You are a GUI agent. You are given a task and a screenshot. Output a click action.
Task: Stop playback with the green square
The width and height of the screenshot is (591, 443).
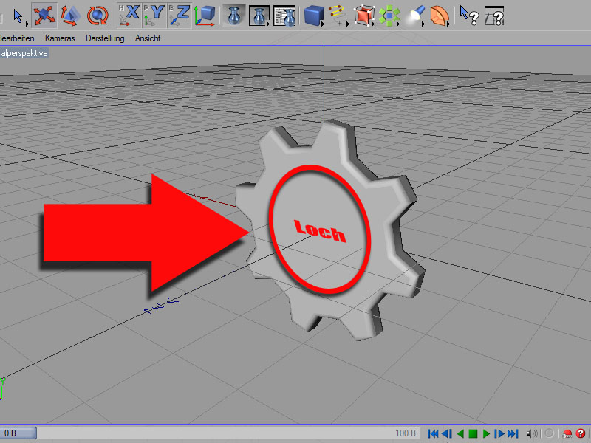473,433
